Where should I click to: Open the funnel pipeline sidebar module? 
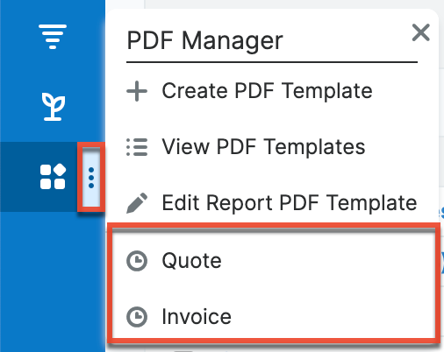coord(53,37)
